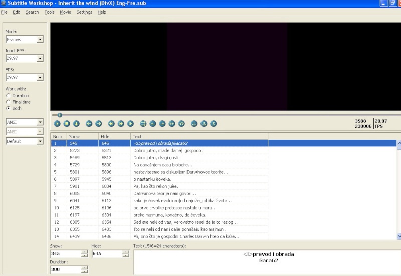This screenshot has height=276, width=401.
Task: Open the Mode dropdown showing Frames
Action: tap(40, 40)
